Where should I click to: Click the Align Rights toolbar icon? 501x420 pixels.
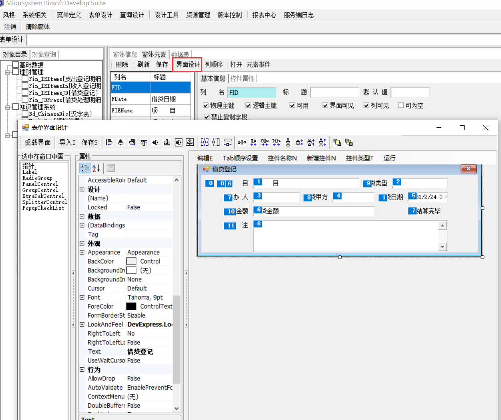click(x=132, y=143)
